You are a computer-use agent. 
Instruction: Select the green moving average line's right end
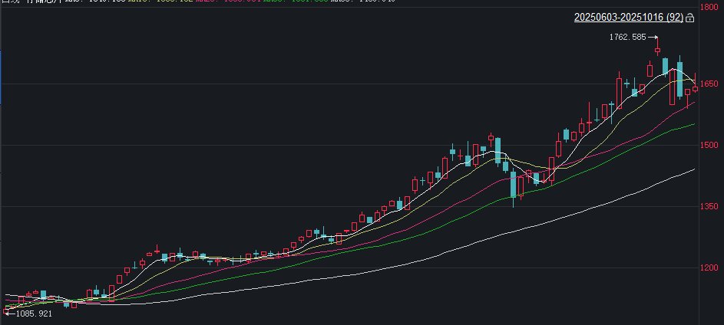click(693, 123)
